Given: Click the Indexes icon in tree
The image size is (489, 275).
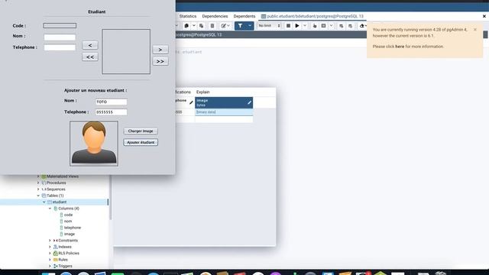Looking at the screenshot, I should pos(56,247).
